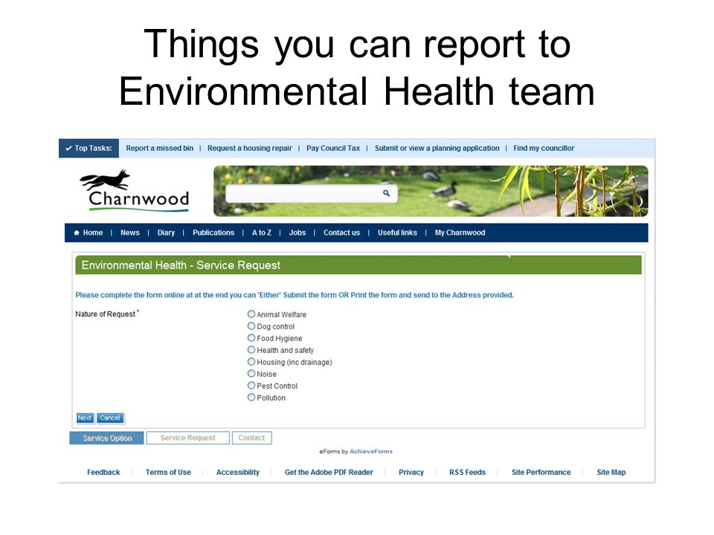Open the Jobs menu item
714x535 pixels.
point(297,233)
